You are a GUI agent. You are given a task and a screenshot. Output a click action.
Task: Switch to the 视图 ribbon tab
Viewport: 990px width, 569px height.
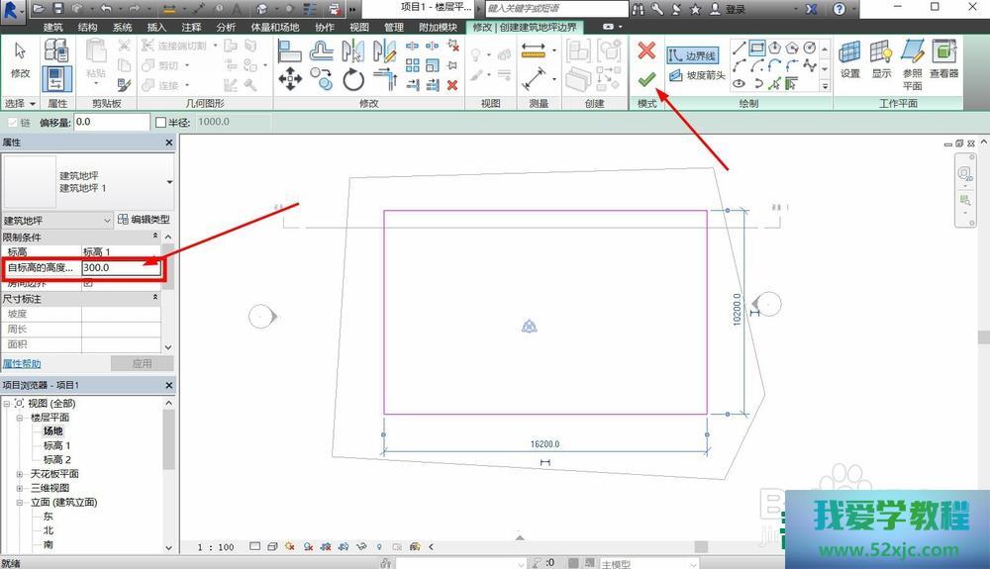[x=359, y=28]
